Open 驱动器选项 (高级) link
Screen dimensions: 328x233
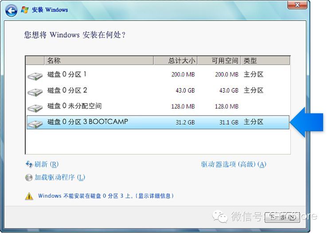click(234, 164)
